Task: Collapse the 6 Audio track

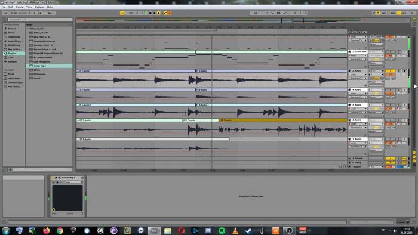Action: [349, 120]
